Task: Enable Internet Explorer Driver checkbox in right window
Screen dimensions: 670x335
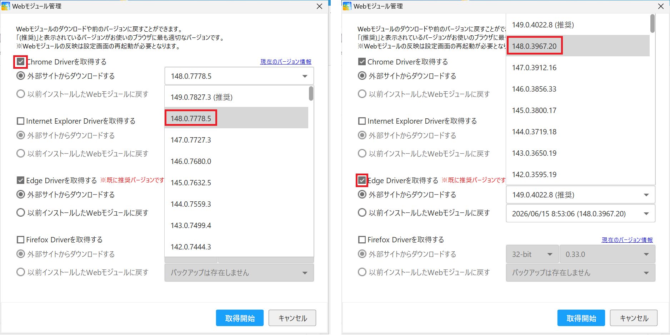Action: point(362,121)
